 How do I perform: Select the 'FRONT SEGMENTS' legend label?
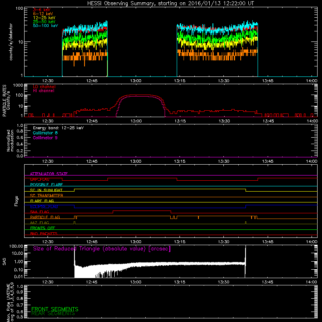(55, 309)
